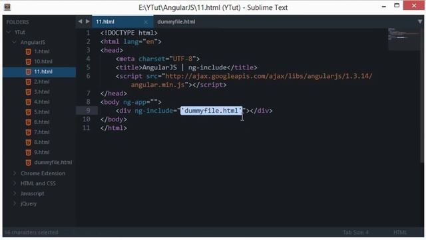Viewport: 426px width, 240px height.
Task: Expand the jQuery folder
Action: tap(15, 203)
